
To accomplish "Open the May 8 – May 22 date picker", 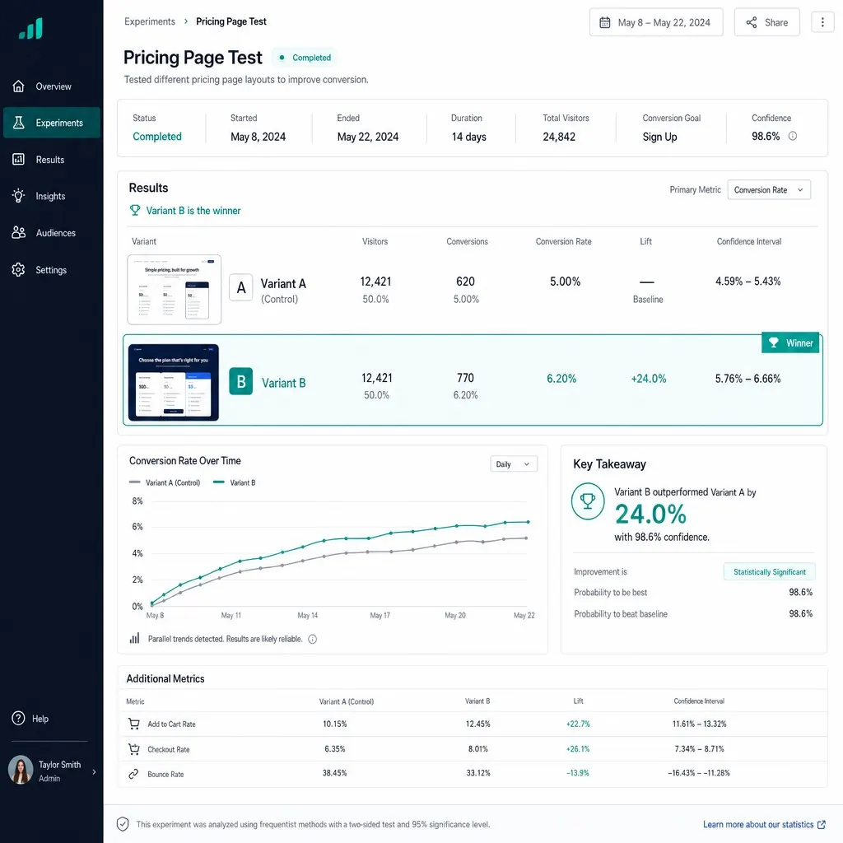I will coord(656,22).
